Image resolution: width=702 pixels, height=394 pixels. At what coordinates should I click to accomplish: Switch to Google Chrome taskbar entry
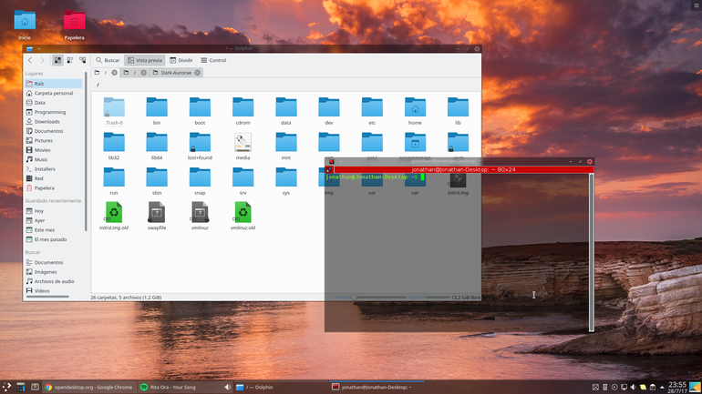[88, 388]
